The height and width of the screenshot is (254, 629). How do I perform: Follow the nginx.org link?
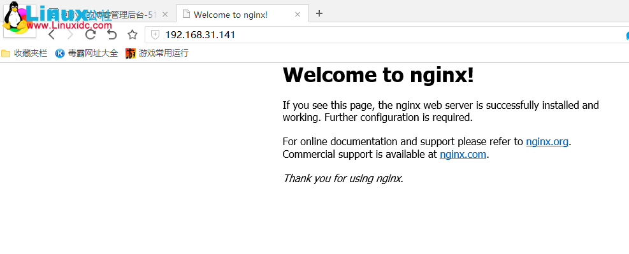pyautogui.click(x=547, y=141)
